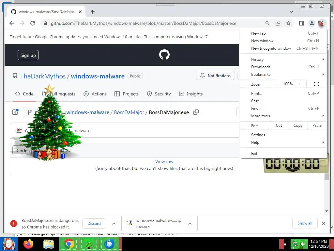334x251 pixels.
Task: Bookmark this page with the star icon
Action: pos(288,23)
